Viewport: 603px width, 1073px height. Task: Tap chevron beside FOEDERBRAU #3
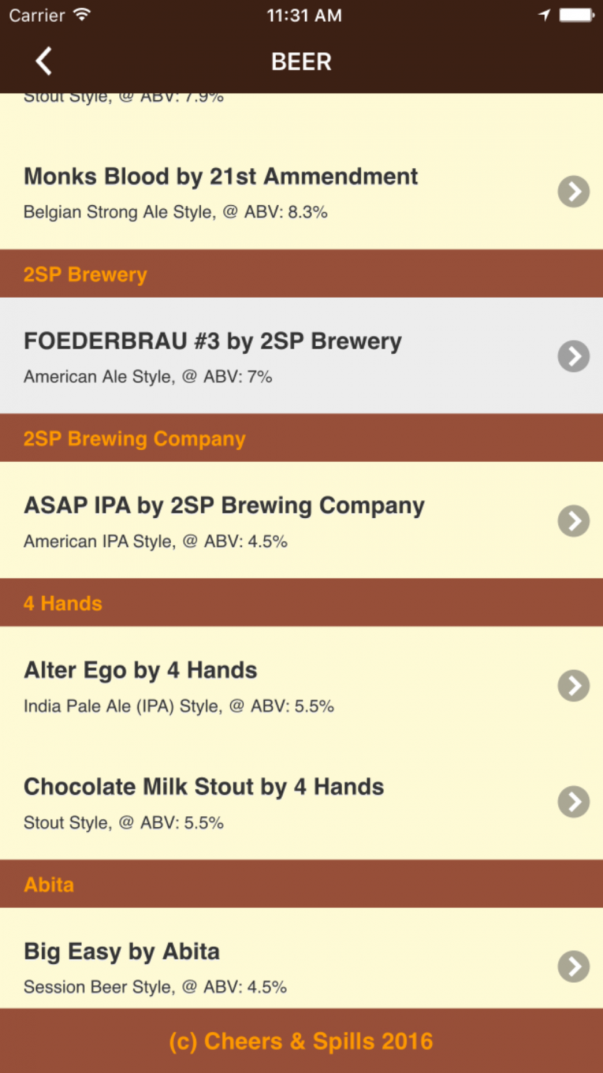pyautogui.click(x=573, y=356)
